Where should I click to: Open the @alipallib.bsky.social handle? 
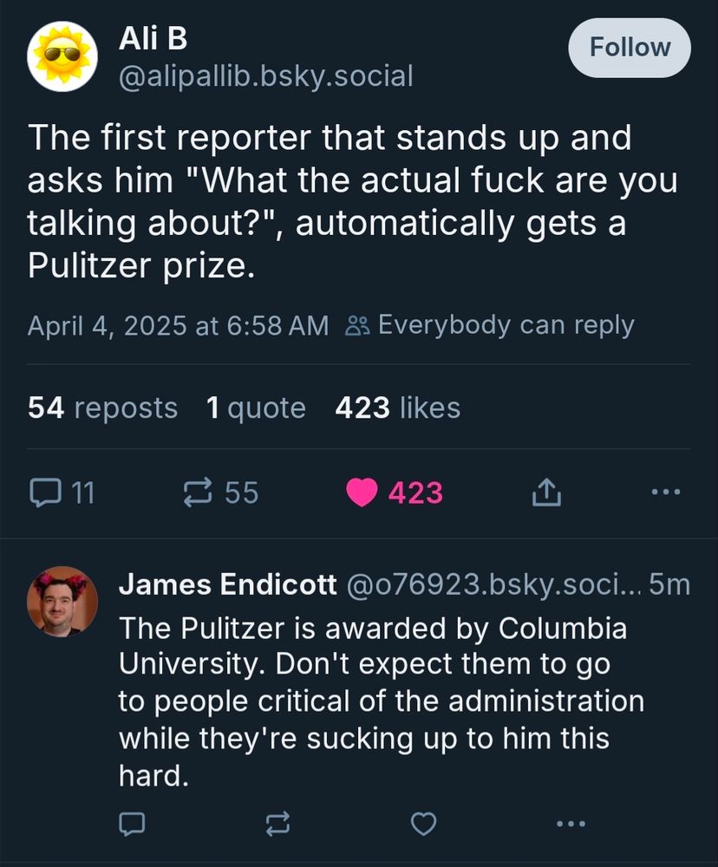click(x=265, y=76)
